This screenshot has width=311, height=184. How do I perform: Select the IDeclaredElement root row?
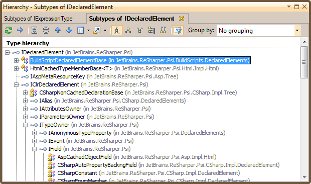click(77, 52)
